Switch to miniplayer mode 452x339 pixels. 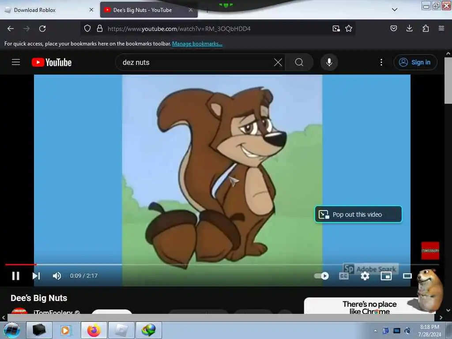pyautogui.click(x=386, y=276)
